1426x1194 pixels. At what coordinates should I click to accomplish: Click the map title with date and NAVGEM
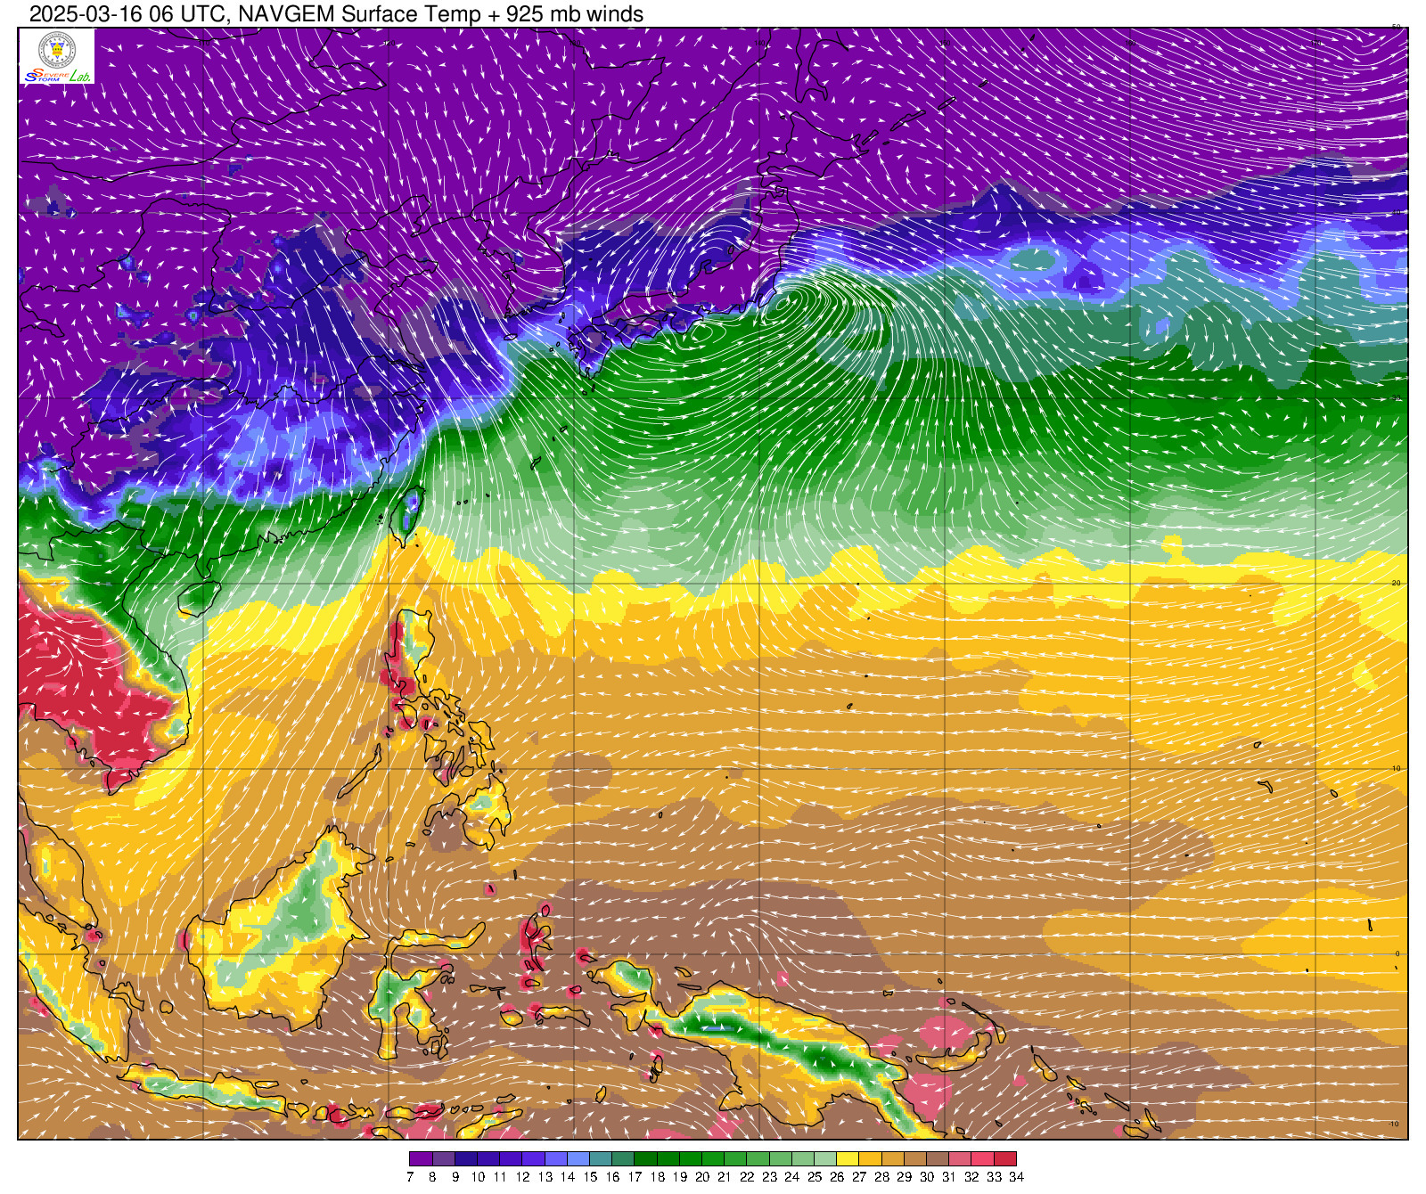pos(336,14)
